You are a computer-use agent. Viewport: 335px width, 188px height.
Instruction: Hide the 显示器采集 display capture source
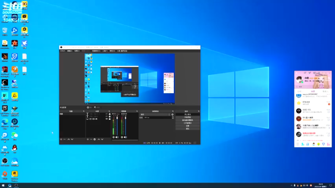pyautogui.click(x=107, y=119)
